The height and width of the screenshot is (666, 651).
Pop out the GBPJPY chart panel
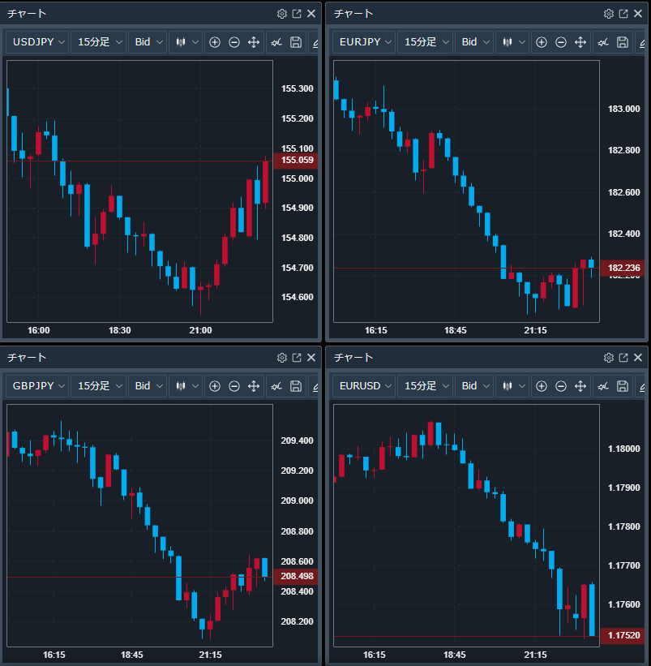(297, 358)
